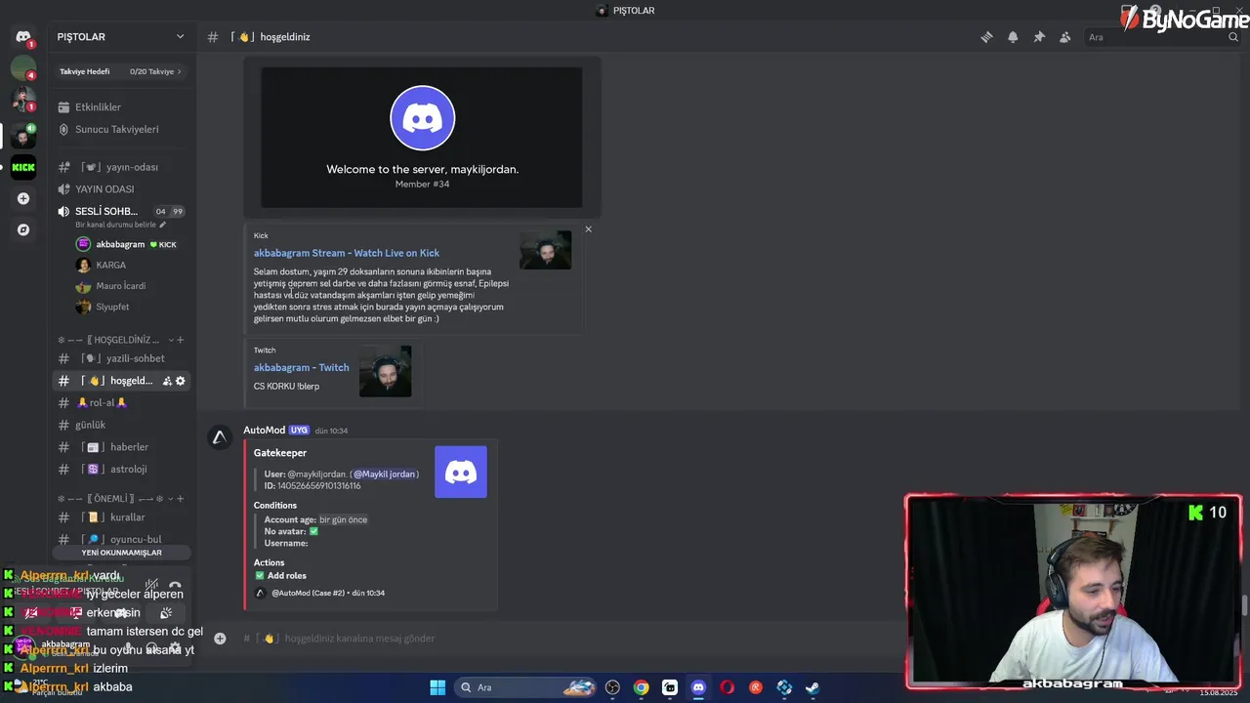Edit hoşgeldiniz channel gear icon
Viewport: 1250px width, 703px height.
pos(181,381)
